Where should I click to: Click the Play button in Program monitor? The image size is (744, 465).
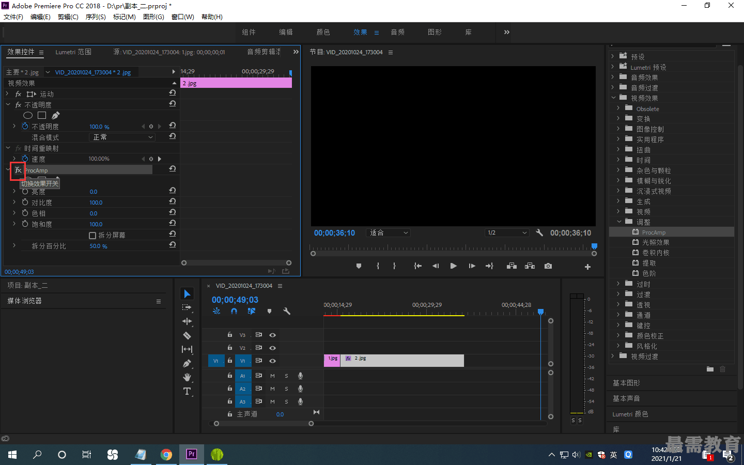click(x=453, y=266)
